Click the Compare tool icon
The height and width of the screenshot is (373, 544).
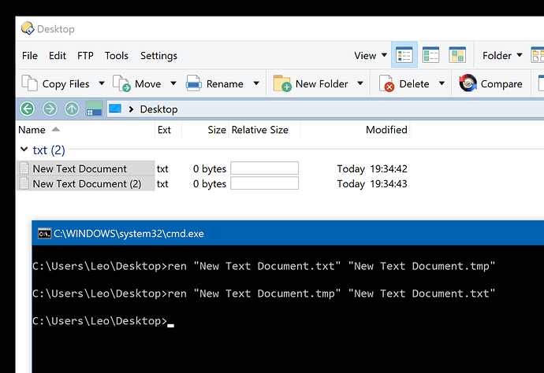coord(468,83)
